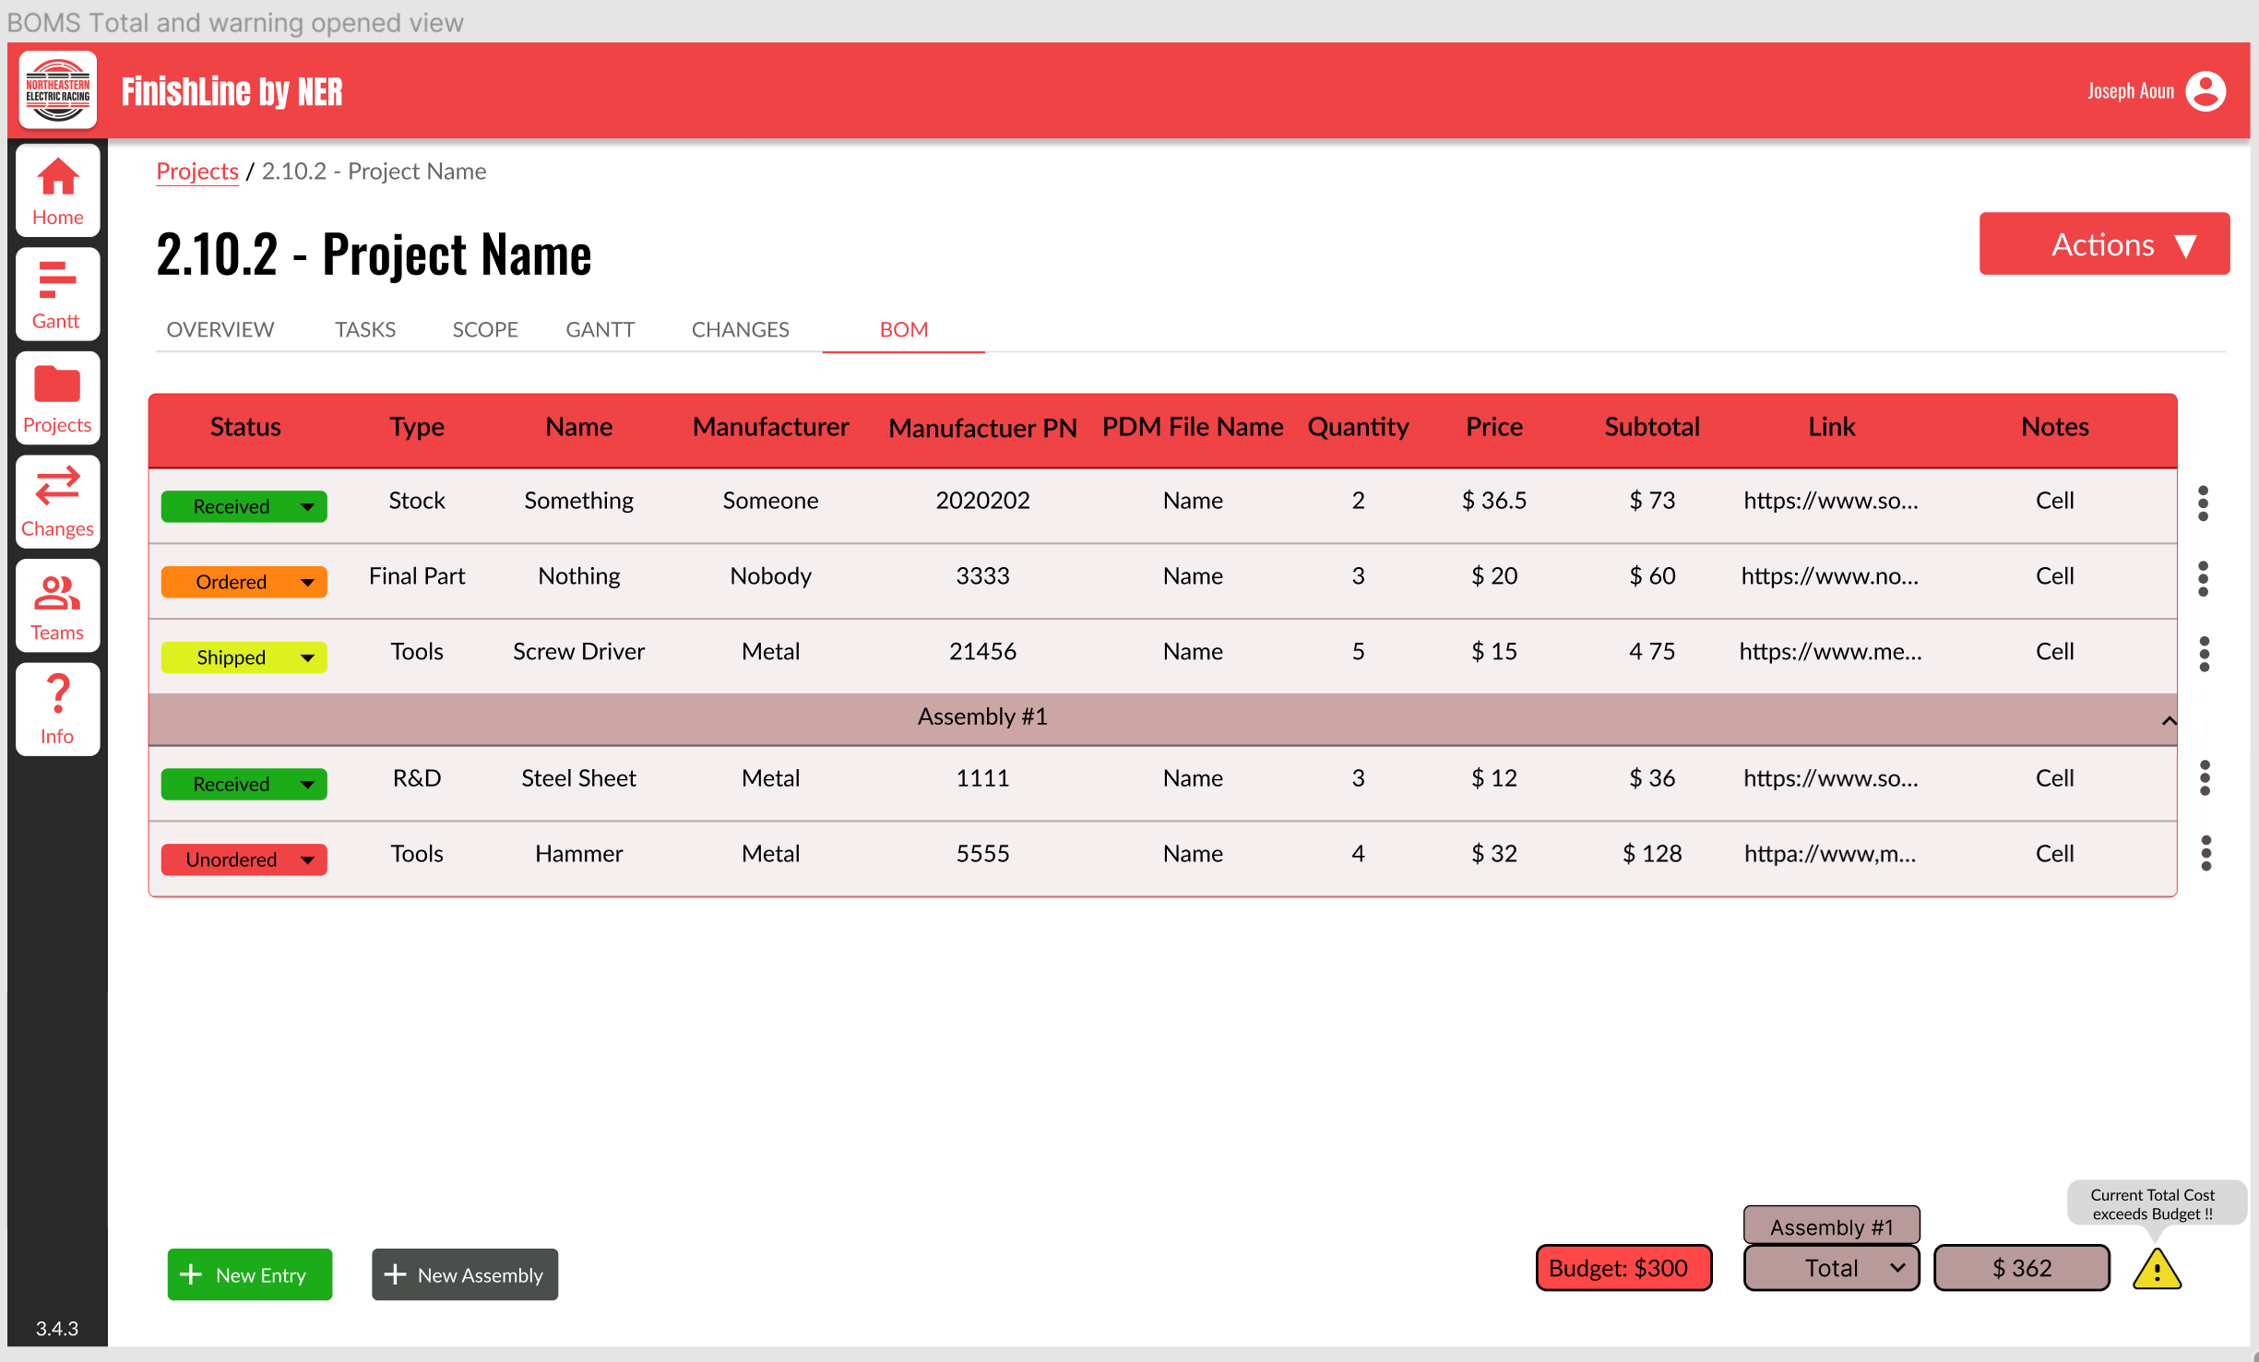Click the Info question mark icon
2259x1362 pixels.
click(57, 708)
